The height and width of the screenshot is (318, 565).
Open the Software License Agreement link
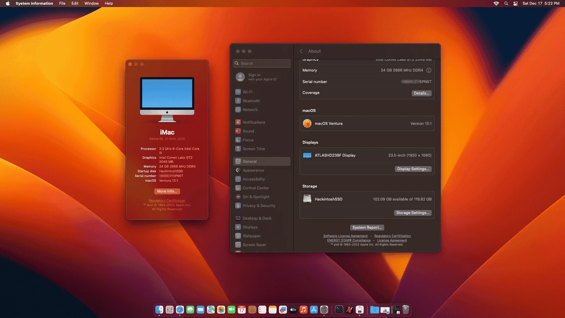pos(345,236)
